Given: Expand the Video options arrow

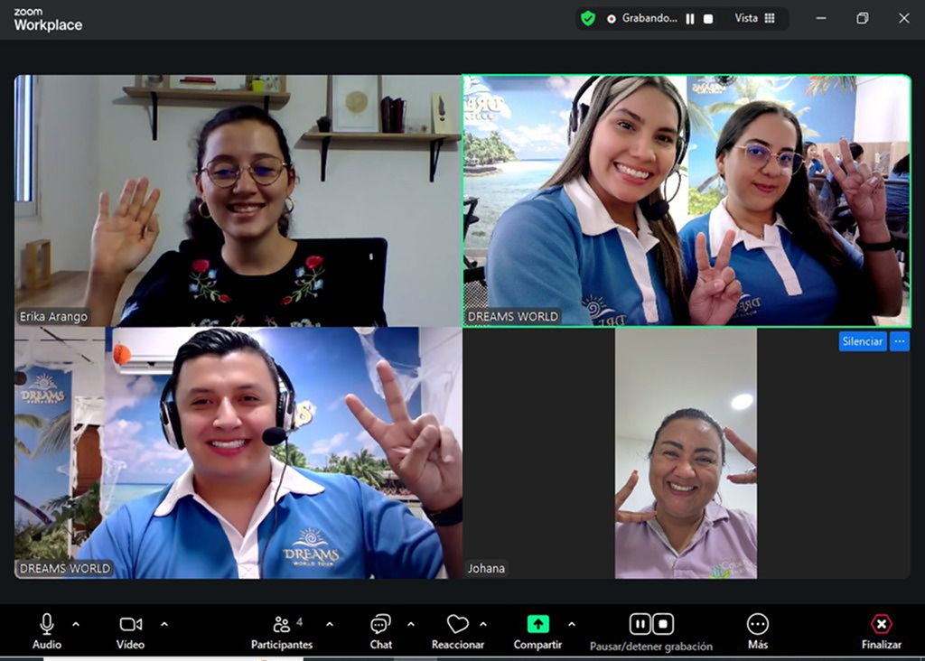Looking at the screenshot, I should 164,624.
